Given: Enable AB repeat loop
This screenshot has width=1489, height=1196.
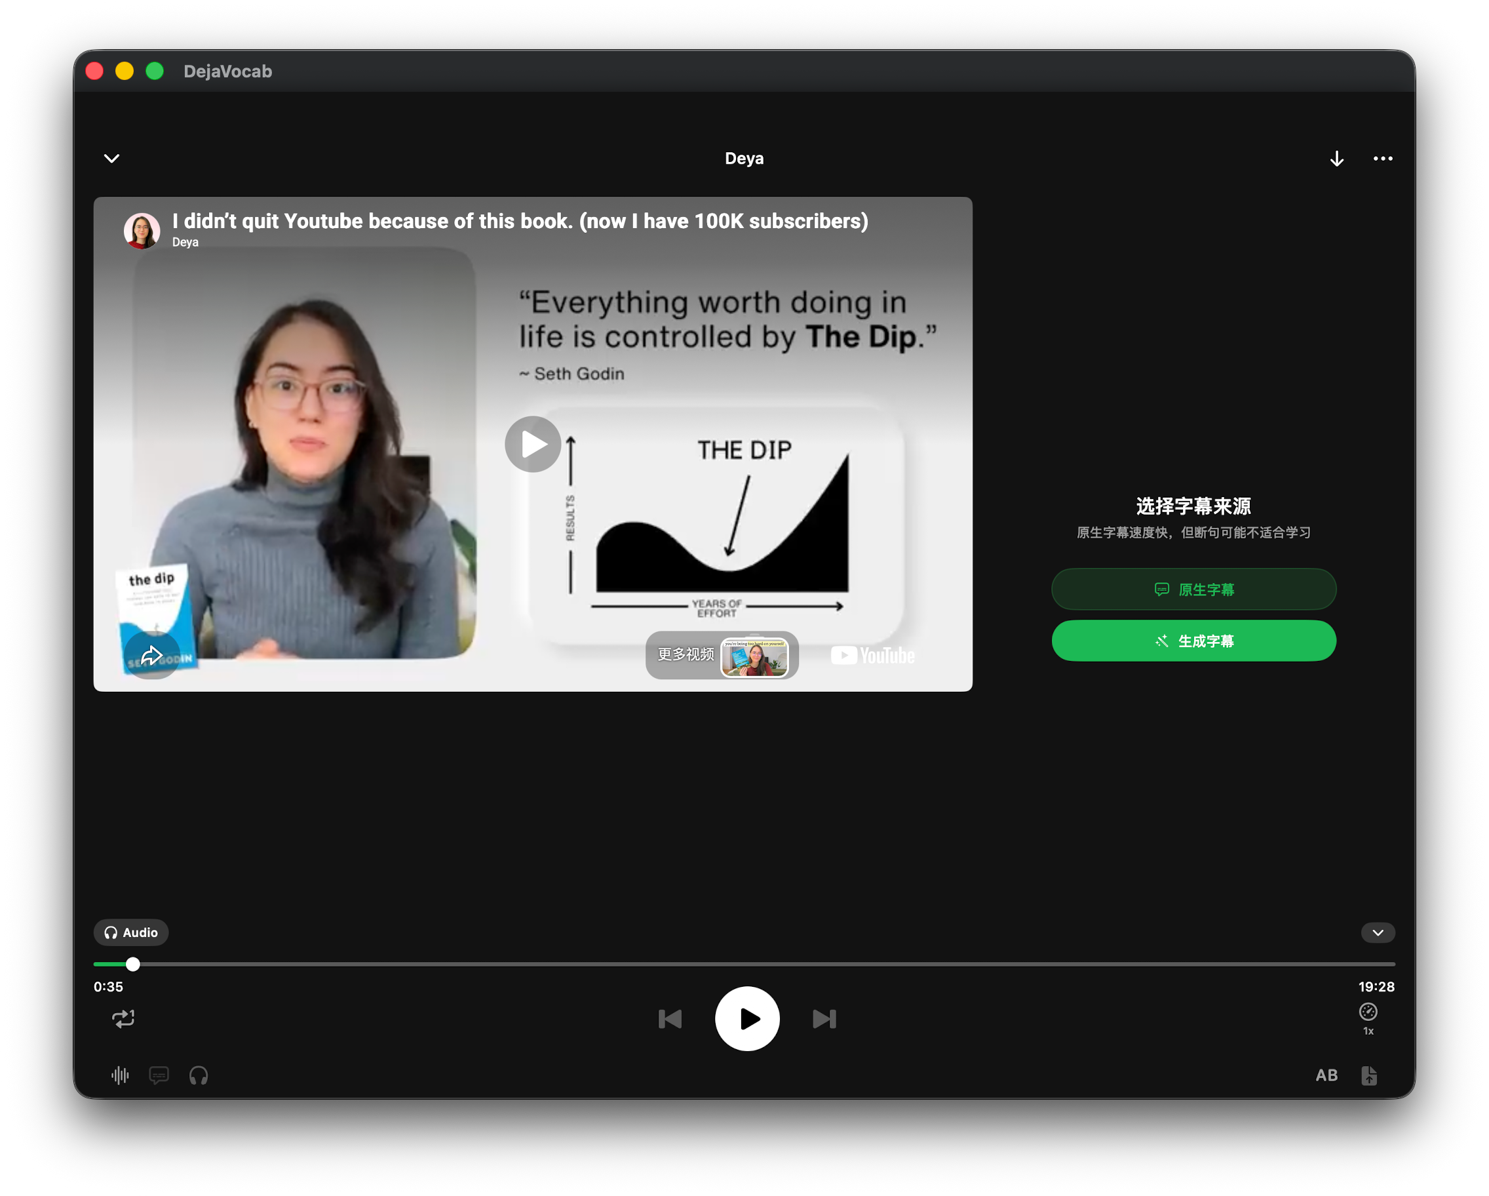Looking at the screenshot, I should pyautogui.click(x=1326, y=1075).
